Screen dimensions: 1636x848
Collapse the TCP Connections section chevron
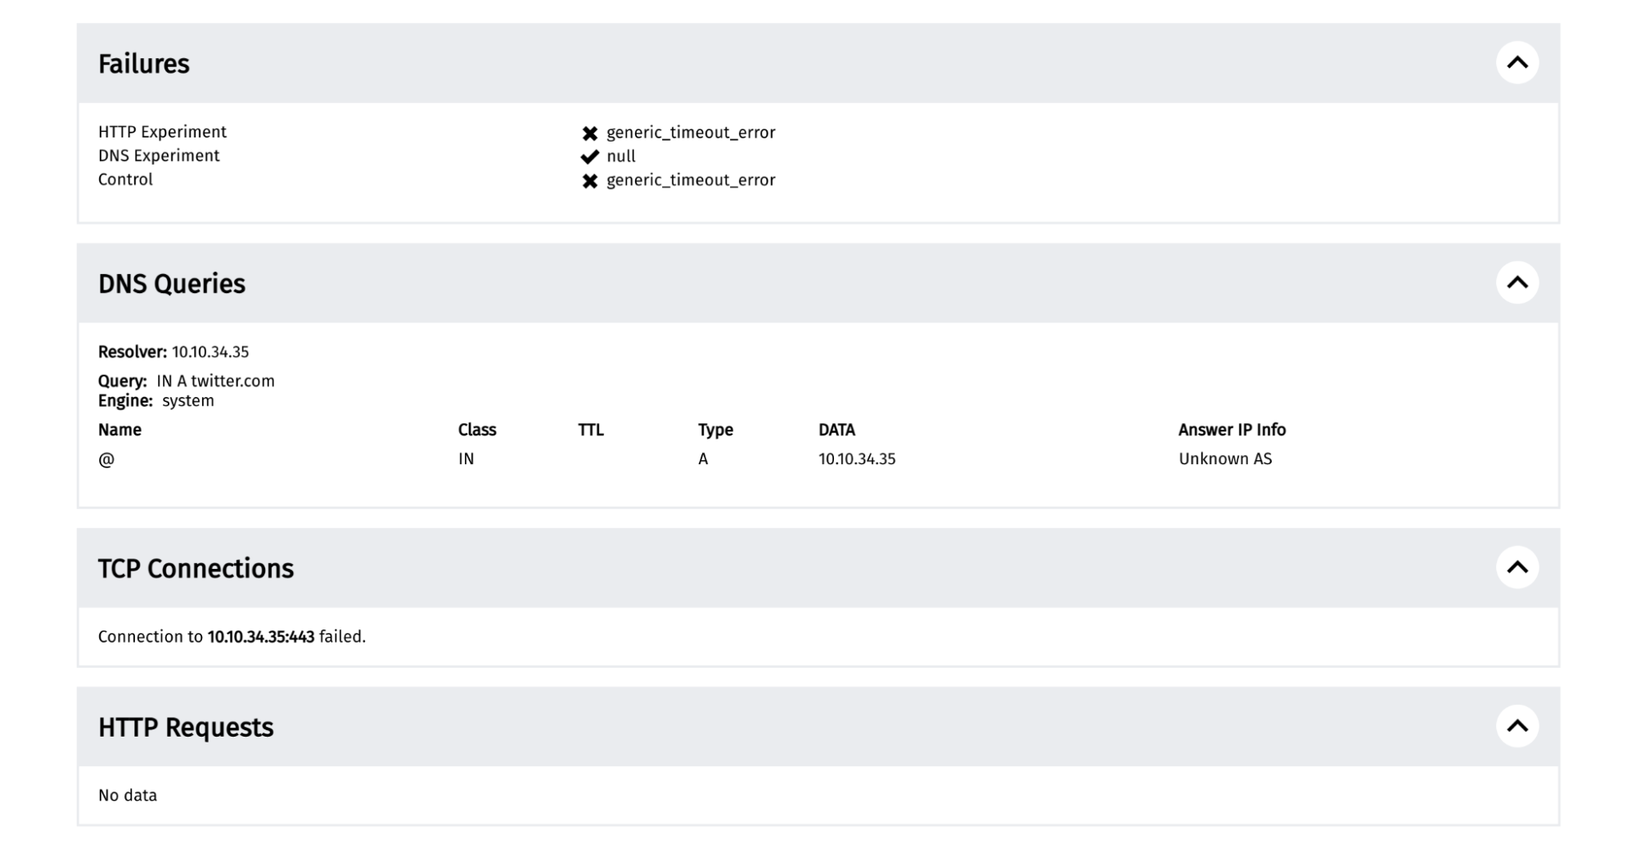pos(1517,567)
